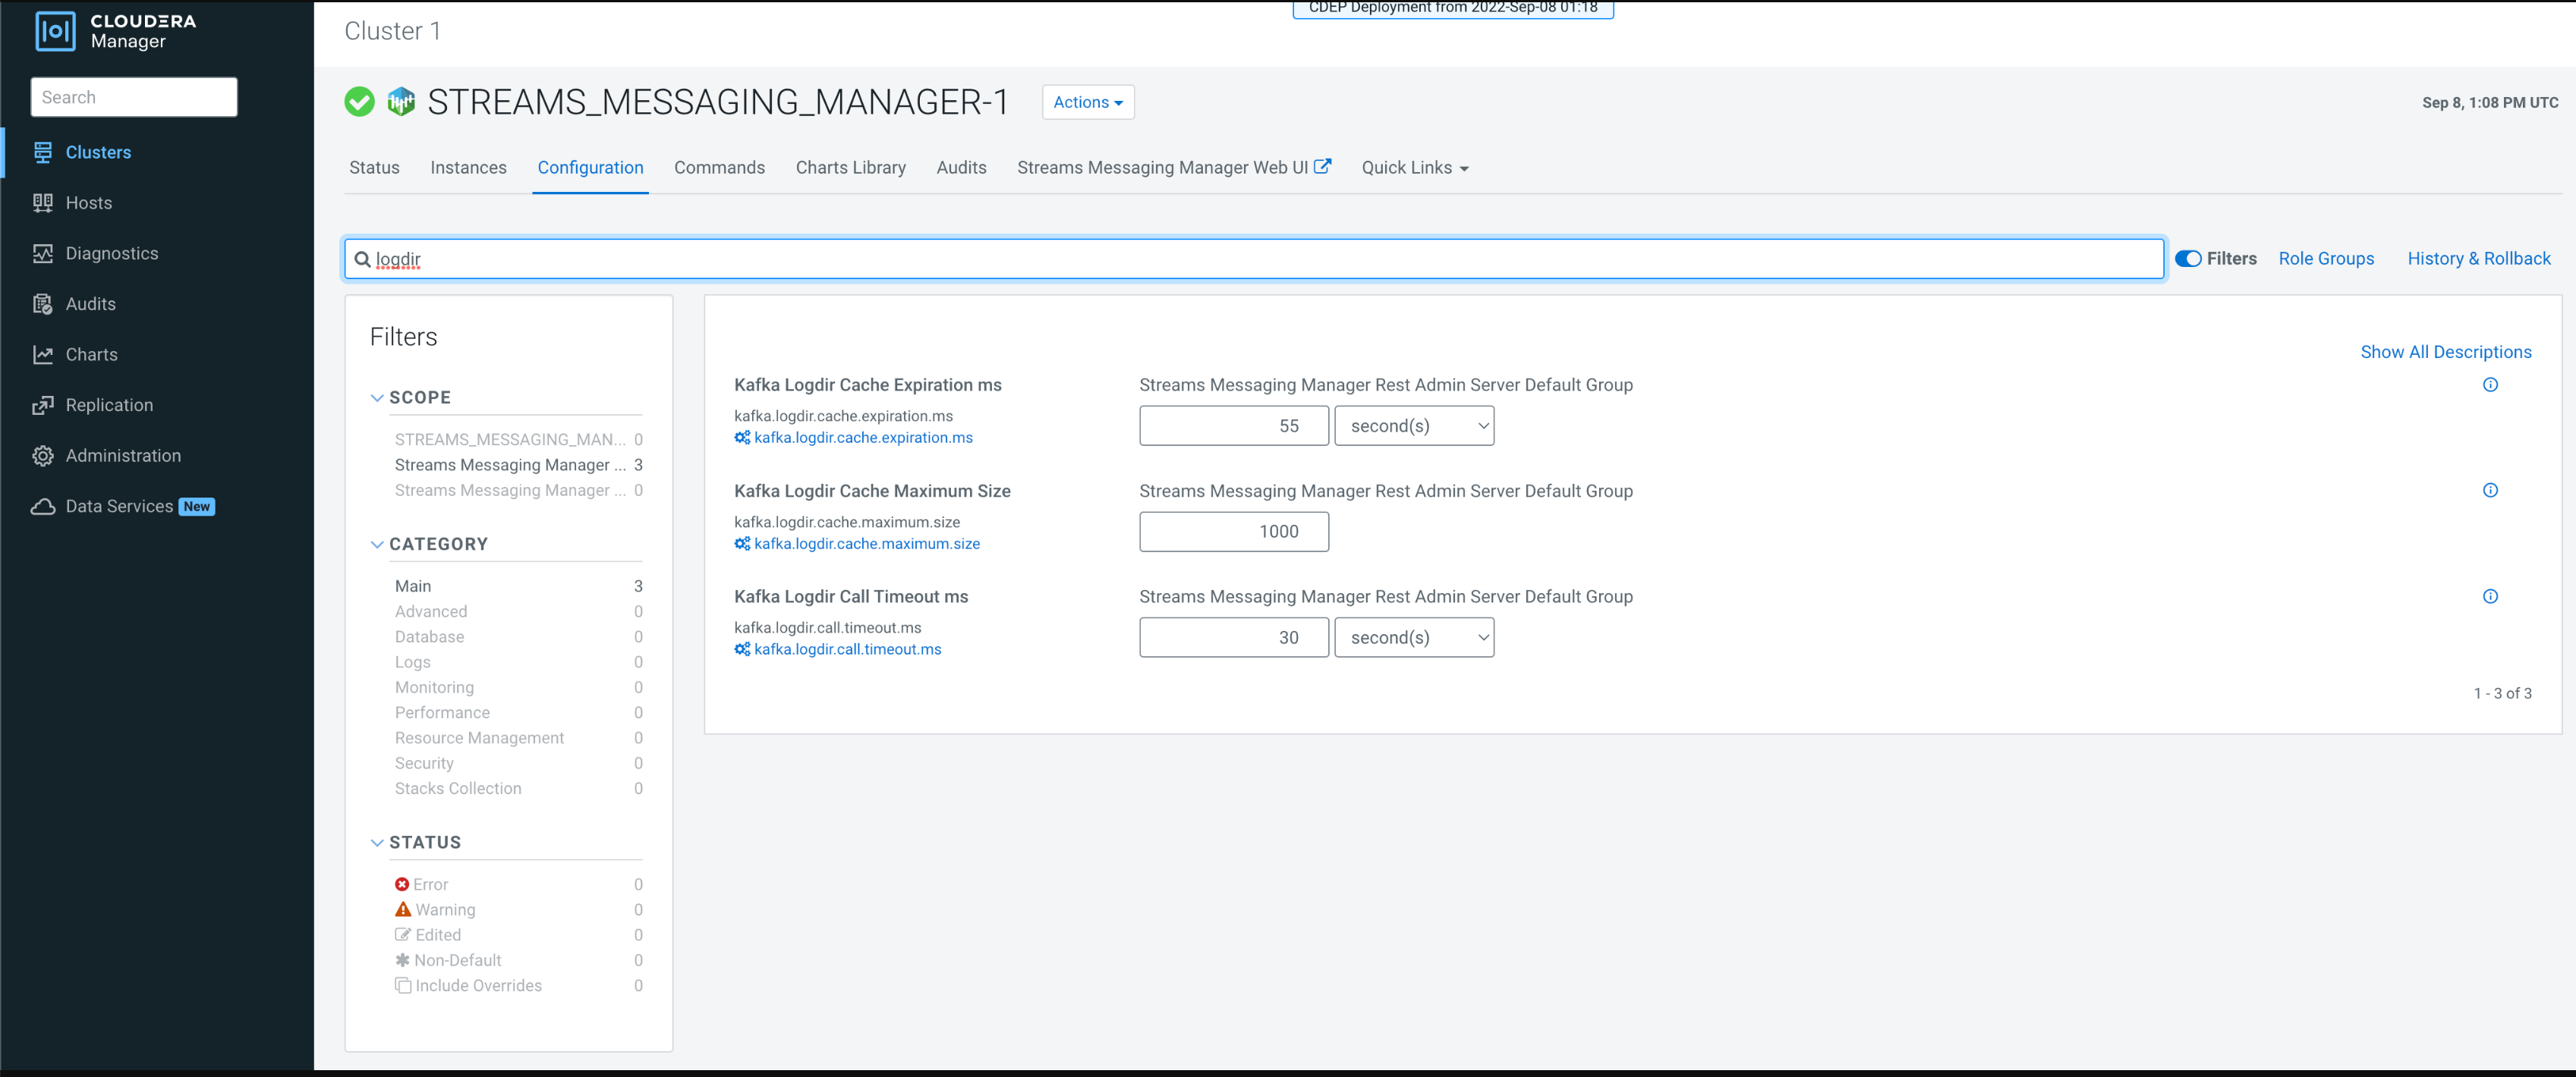Click the Administration gear icon
The width and height of the screenshot is (2576, 1077).
tap(42, 456)
